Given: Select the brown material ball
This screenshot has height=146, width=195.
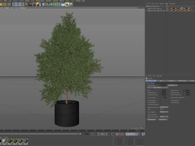Looking at the screenshot, I should [26, 141].
